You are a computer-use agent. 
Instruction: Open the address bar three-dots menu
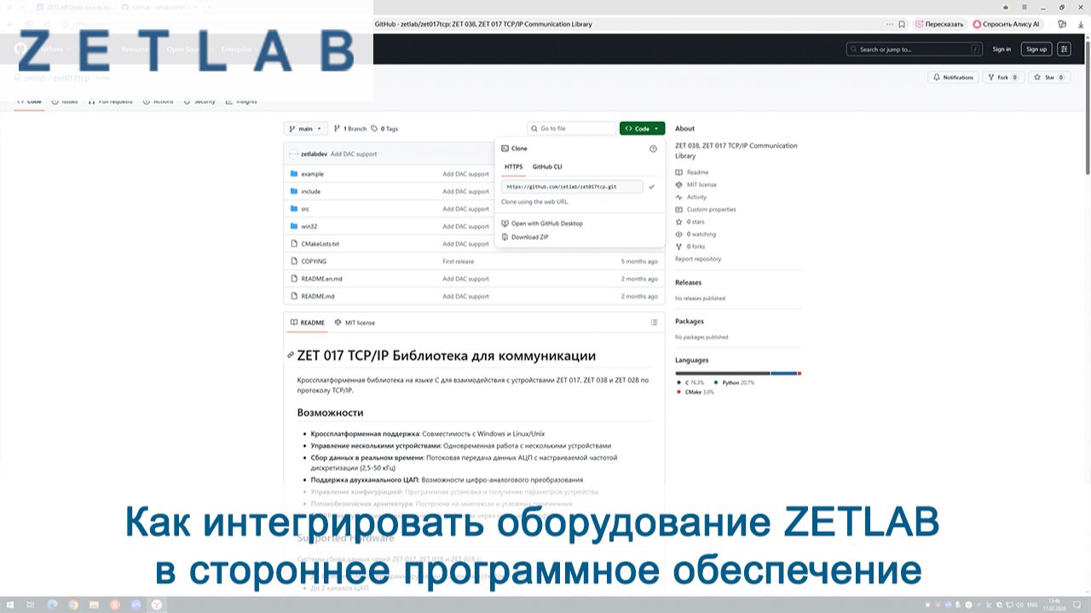coord(890,24)
